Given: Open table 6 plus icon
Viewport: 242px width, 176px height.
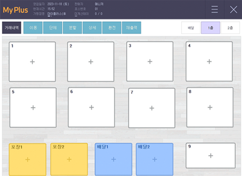Looking at the screenshot, I should click(92, 108).
